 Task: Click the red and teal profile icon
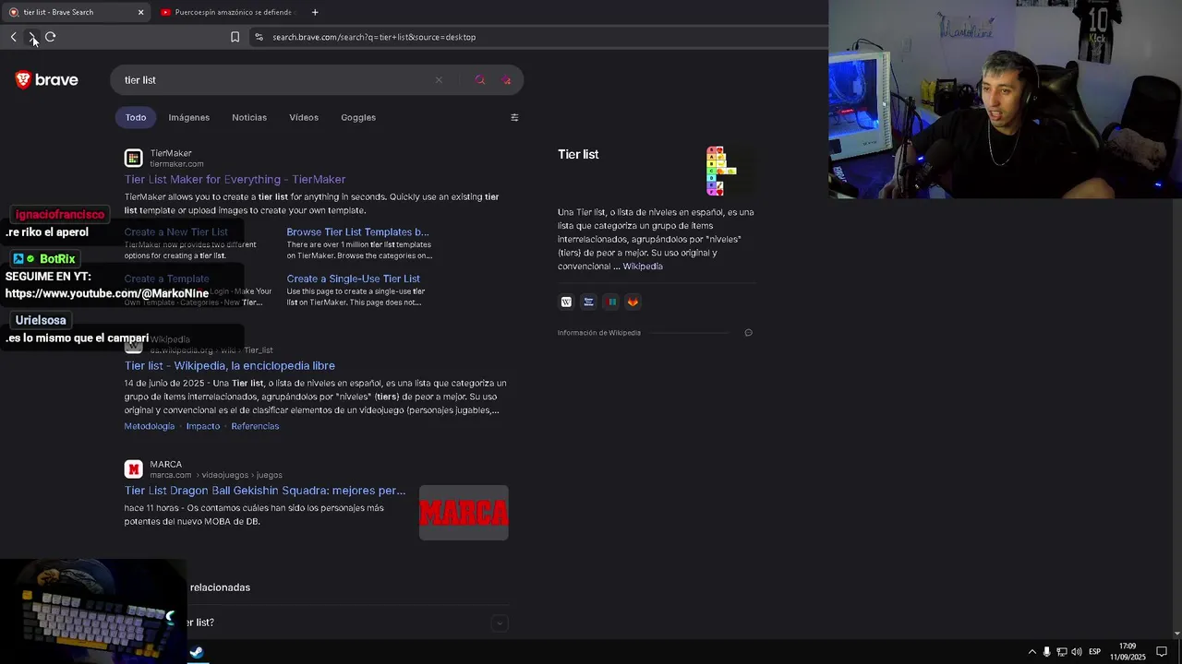point(611,302)
